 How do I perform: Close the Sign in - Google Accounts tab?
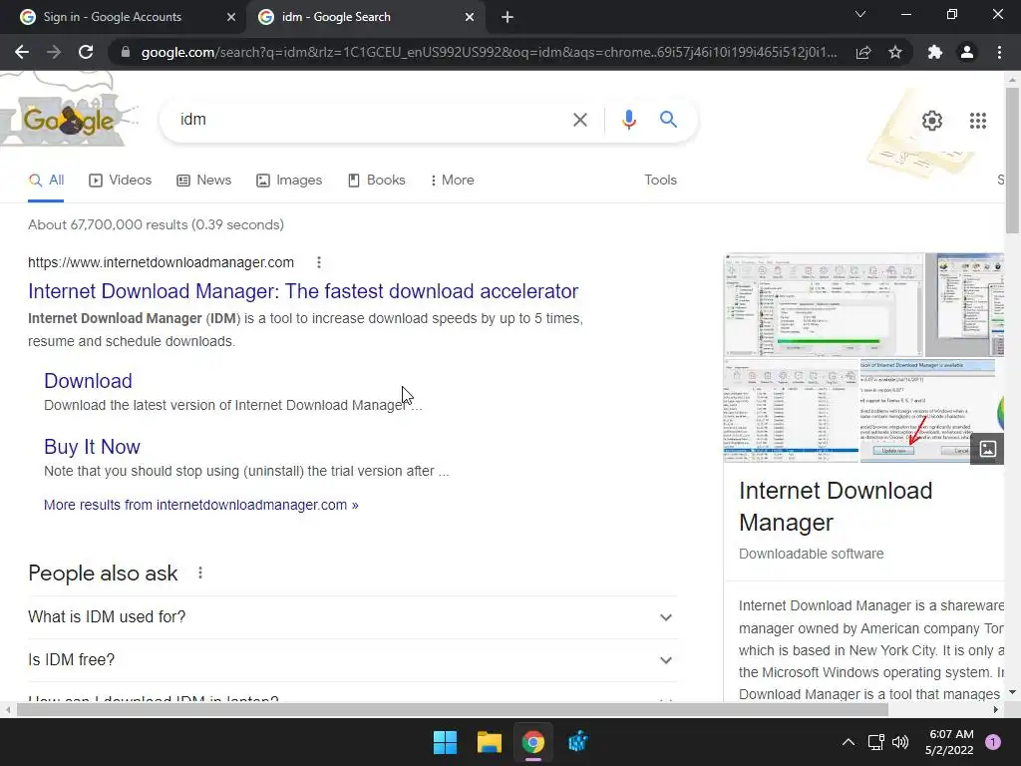(x=231, y=17)
